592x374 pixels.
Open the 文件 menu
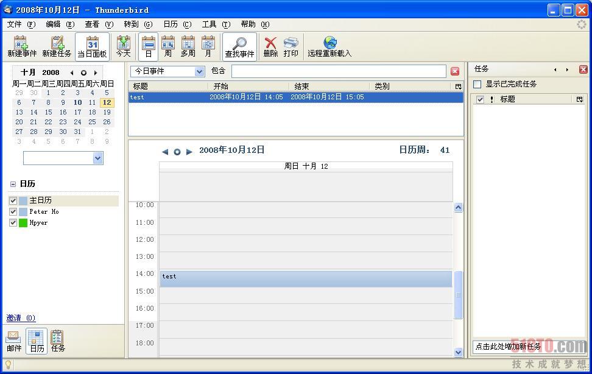click(21, 24)
